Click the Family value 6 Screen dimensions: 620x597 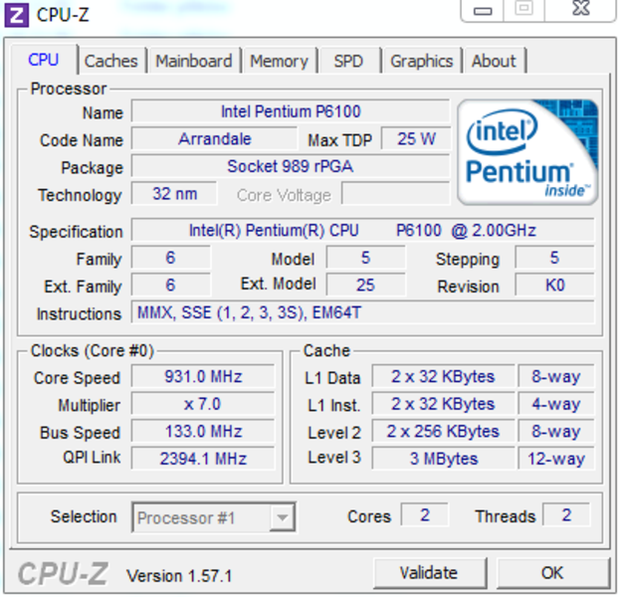coord(171,258)
